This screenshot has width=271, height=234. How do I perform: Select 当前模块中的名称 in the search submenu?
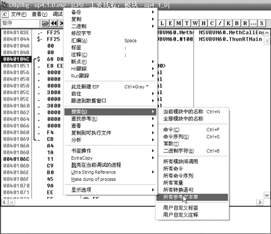coord(192,112)
